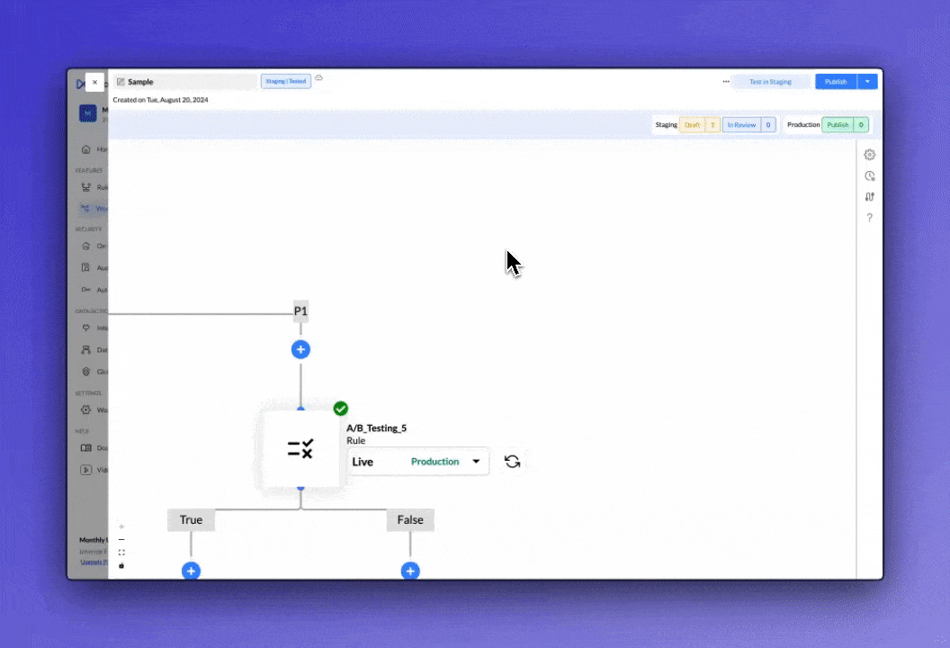The width and height of the screenshot is (950, 648).
Task: Add a node below P1
Action: click(300, 349)
